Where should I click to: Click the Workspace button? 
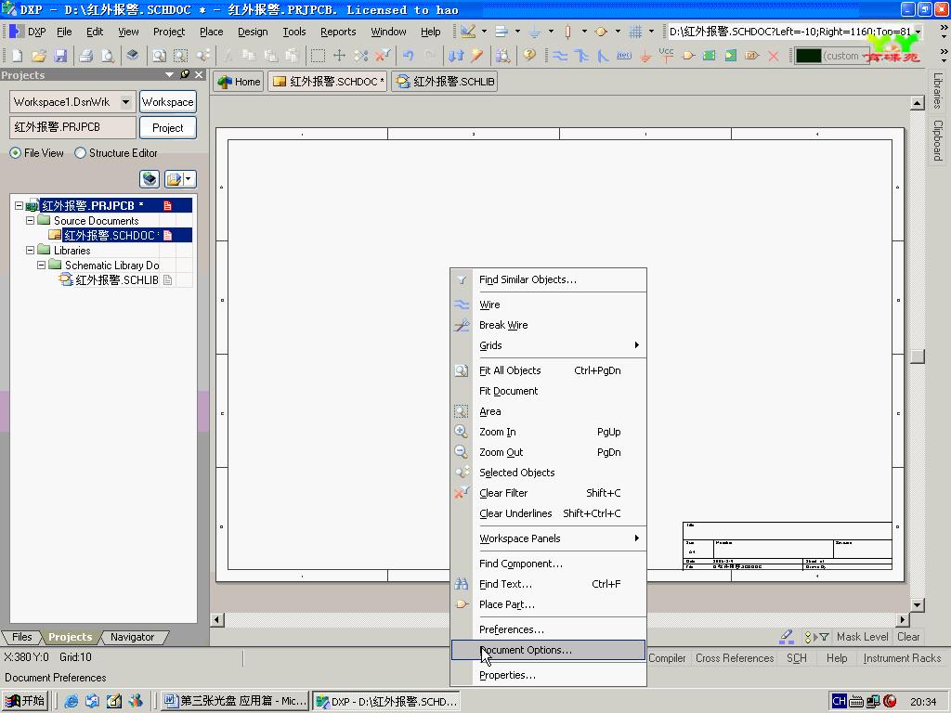coord(168,102)
